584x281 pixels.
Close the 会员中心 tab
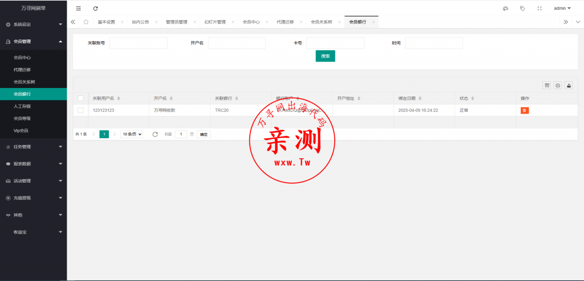point(267,22)
